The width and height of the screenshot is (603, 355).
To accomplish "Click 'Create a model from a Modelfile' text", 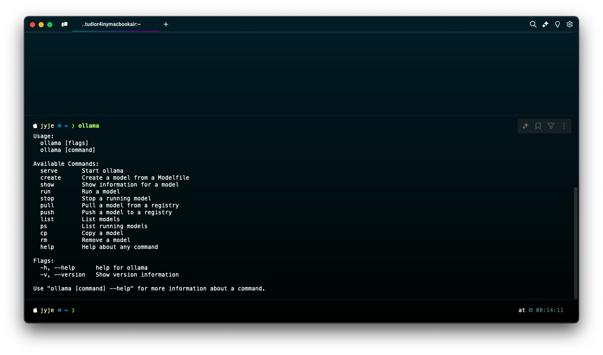I will coord(136,177).
